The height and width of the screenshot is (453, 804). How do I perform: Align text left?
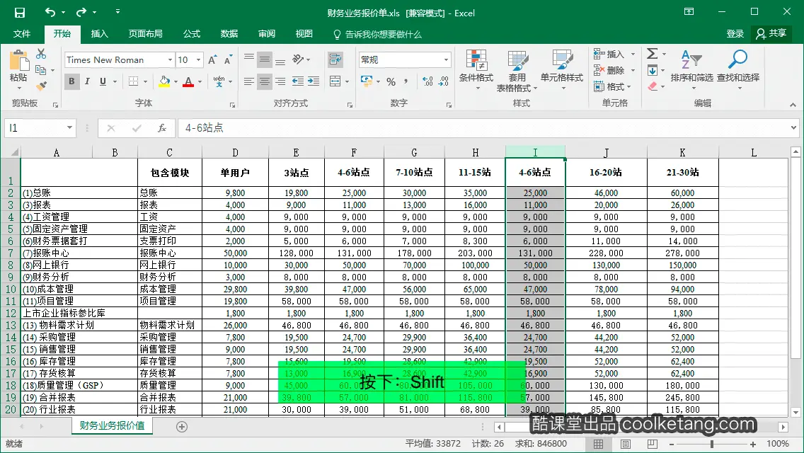click(x=248, y=81)
